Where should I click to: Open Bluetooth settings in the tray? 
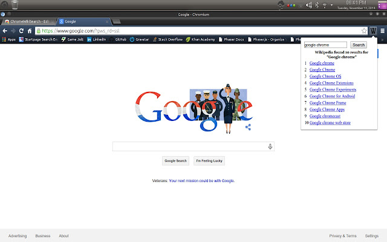tap(317, 5)
